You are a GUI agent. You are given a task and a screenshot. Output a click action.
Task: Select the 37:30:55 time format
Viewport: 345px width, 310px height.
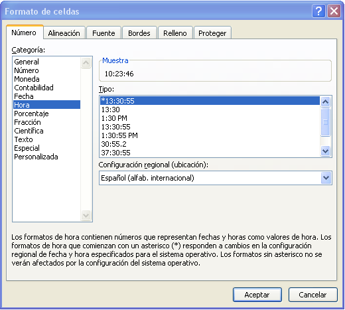point(210,153)
